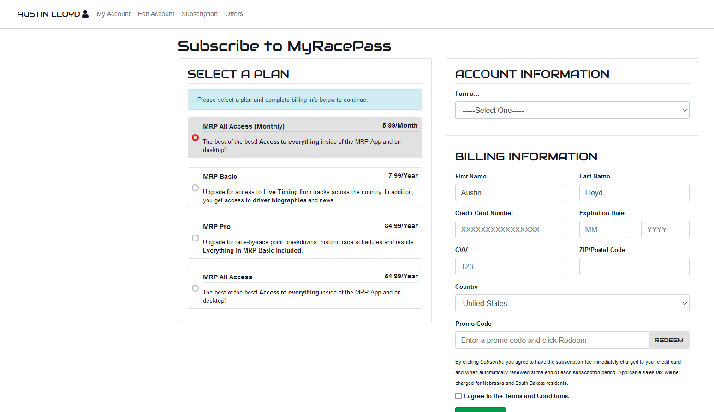Open the 'I am a...' dropdown
Viewport: 714px width, 412px height.
572,110
